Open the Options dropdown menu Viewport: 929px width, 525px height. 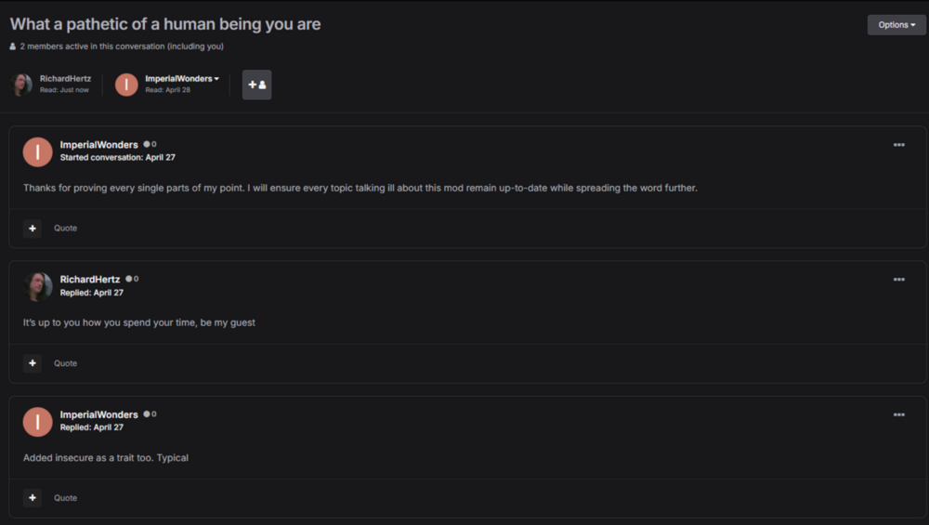[896, 25]
